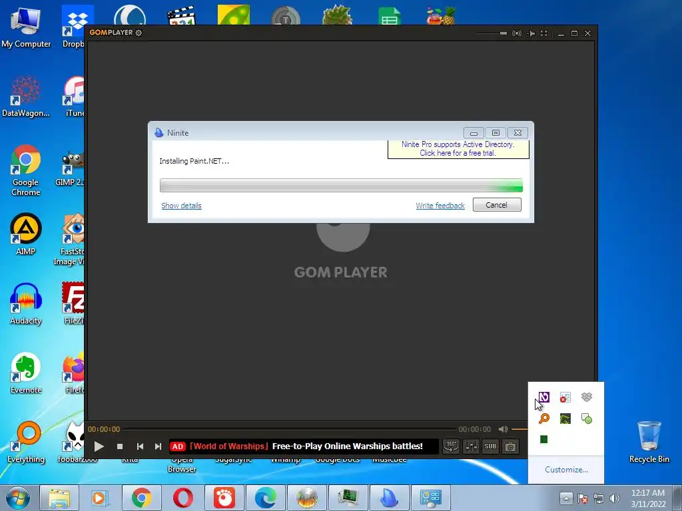Click the tray icon with red X badge in popup
This screenshot has width=682, height=511.
click(565, 397)
